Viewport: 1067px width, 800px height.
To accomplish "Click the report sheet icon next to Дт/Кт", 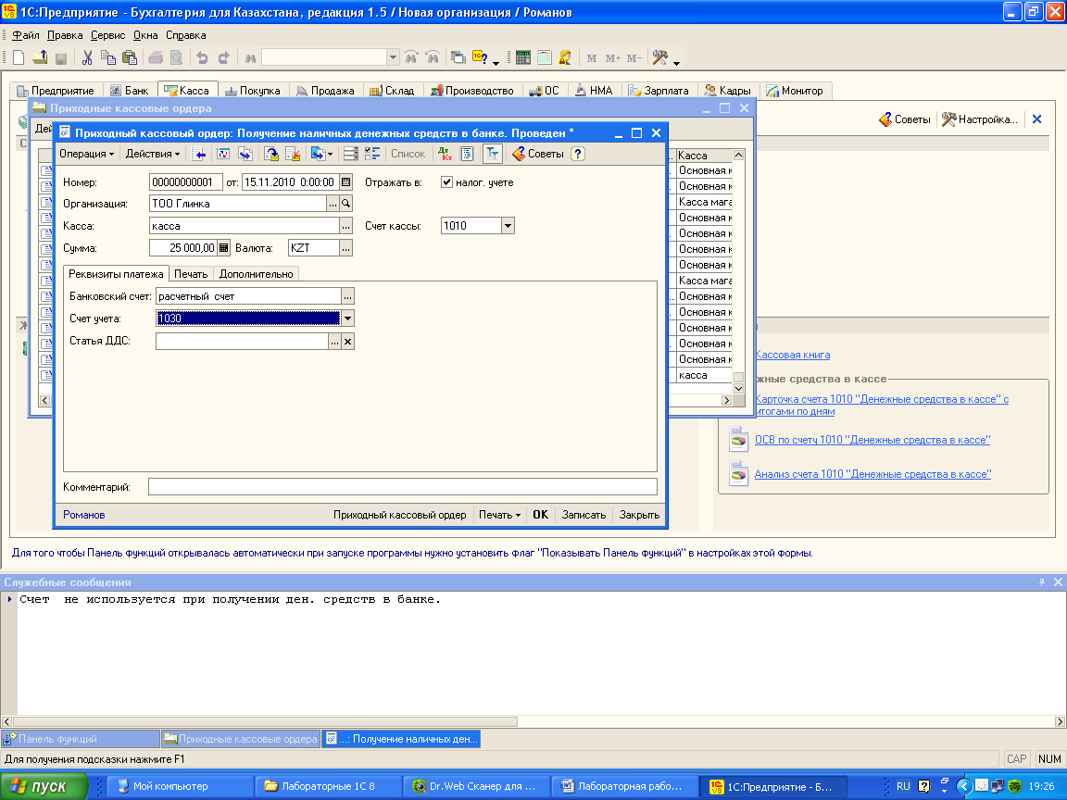I will pyautogui.click(x=467, y=154).
